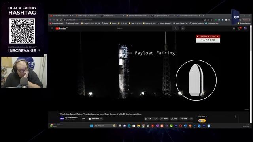The image size is (253, 142).
Task: Open YouTube account avatar menu
Action: click(245, 28)
